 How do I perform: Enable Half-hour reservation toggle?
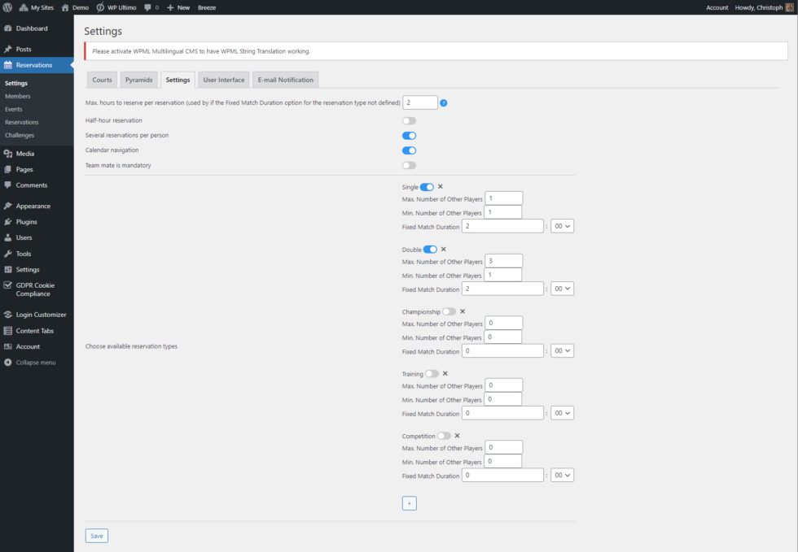click(409, 121)
